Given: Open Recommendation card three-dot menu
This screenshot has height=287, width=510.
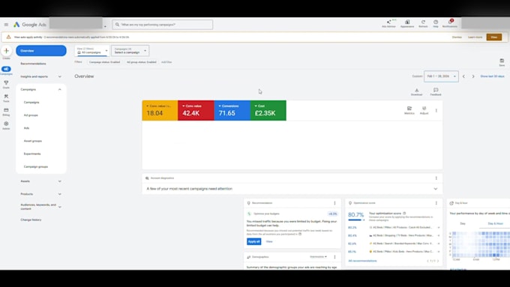Looking at the screenshot, I should [334, 203].
